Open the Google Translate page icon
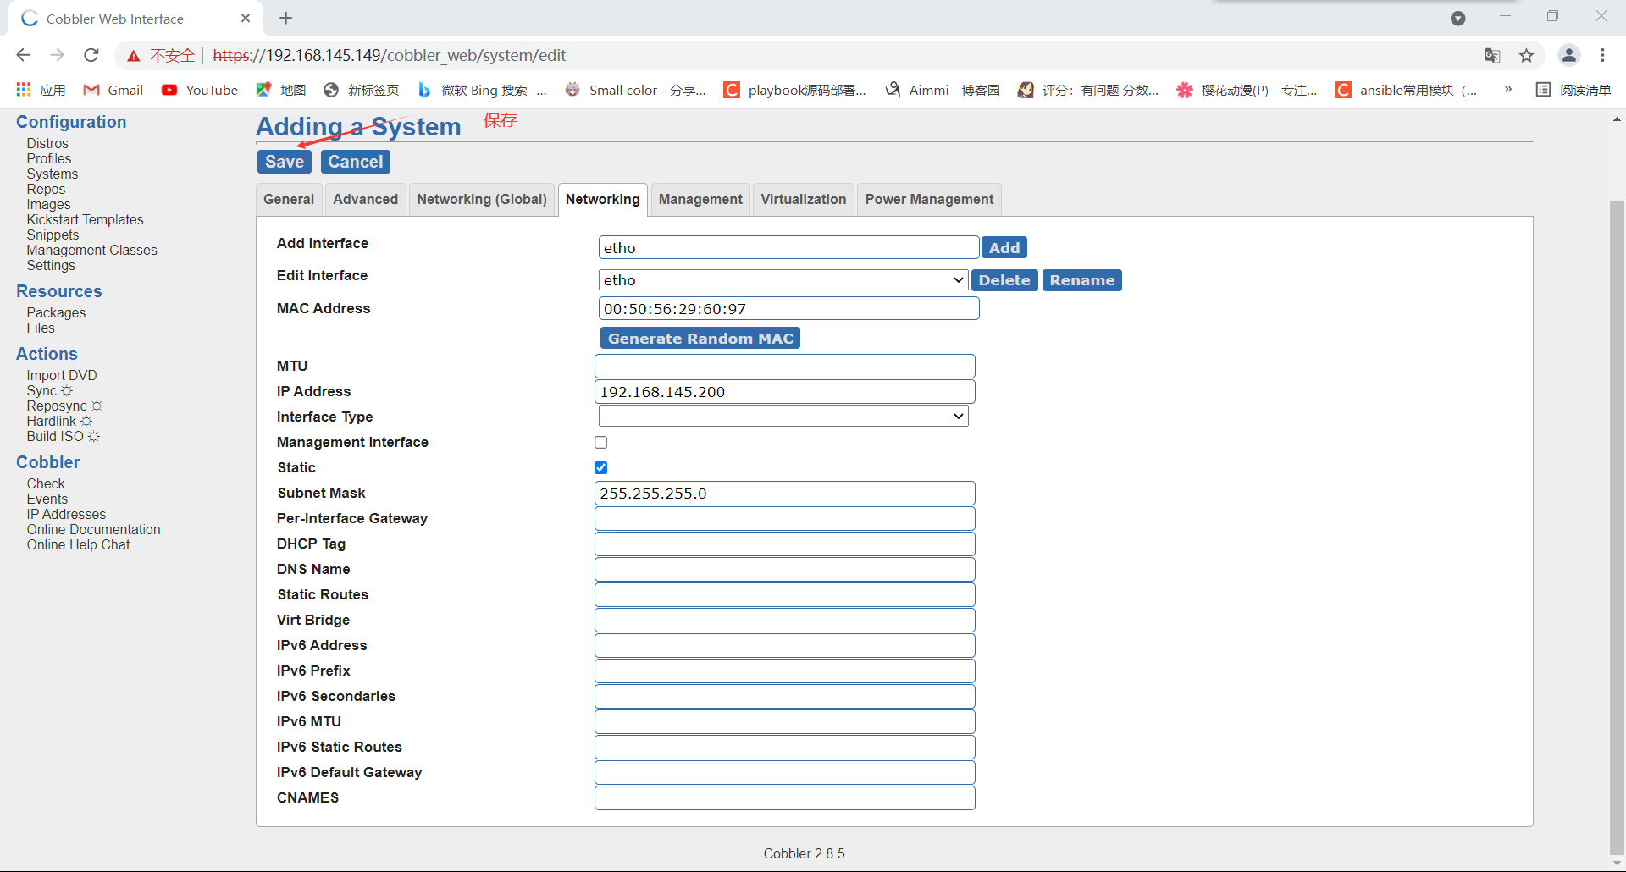This screenshot has height=872, width=1626. pos(1492,56)
